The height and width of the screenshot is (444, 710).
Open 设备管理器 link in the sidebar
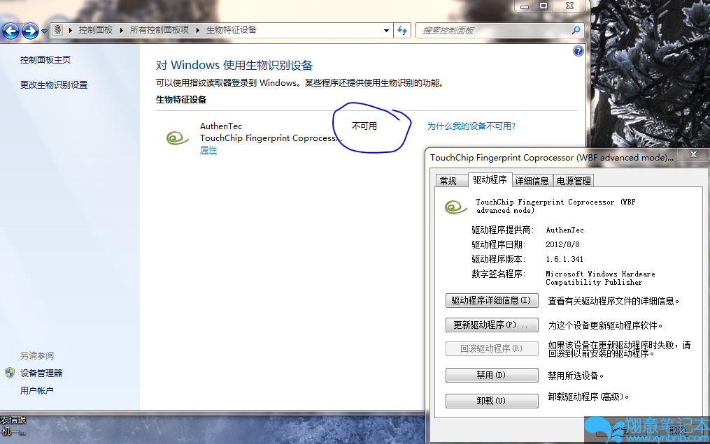[x=41, y=373]
